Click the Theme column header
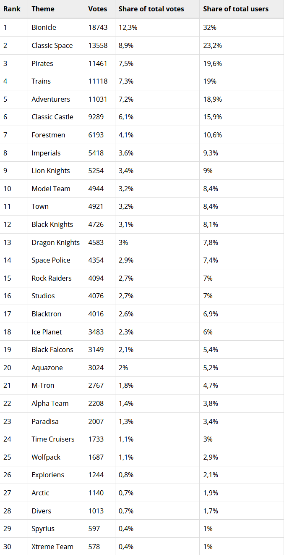Screen dimensions: 284x555 [43, 9]
